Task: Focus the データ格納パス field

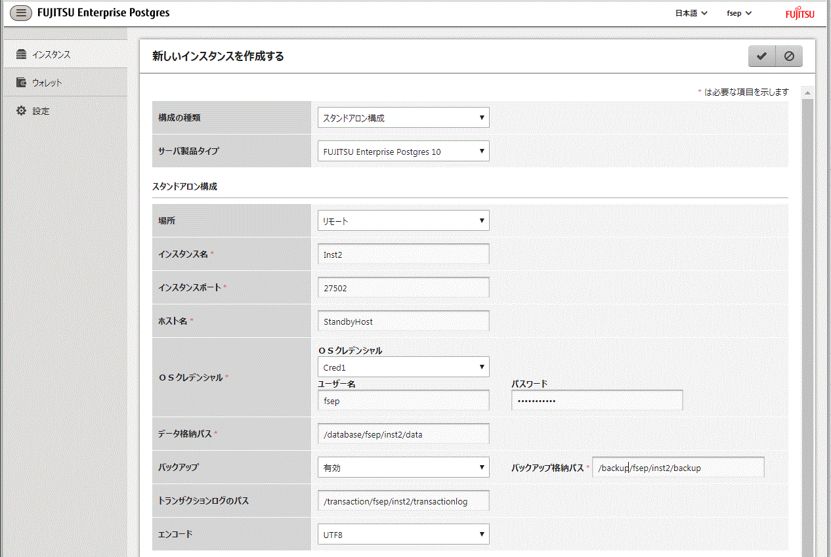Action: pyautogui.click(x=404, y=434)
